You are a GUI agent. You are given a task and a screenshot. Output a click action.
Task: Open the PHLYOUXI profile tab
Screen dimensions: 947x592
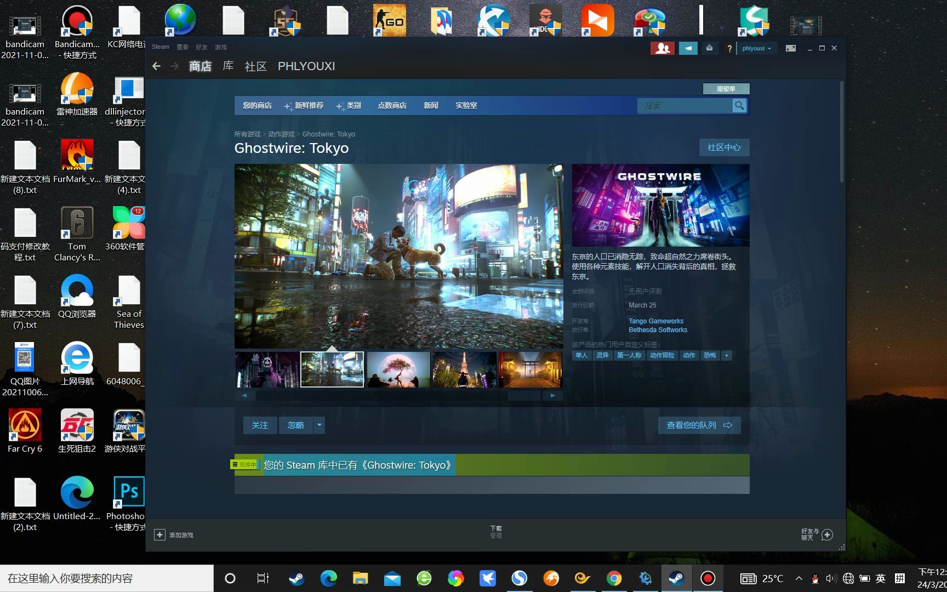306,66
